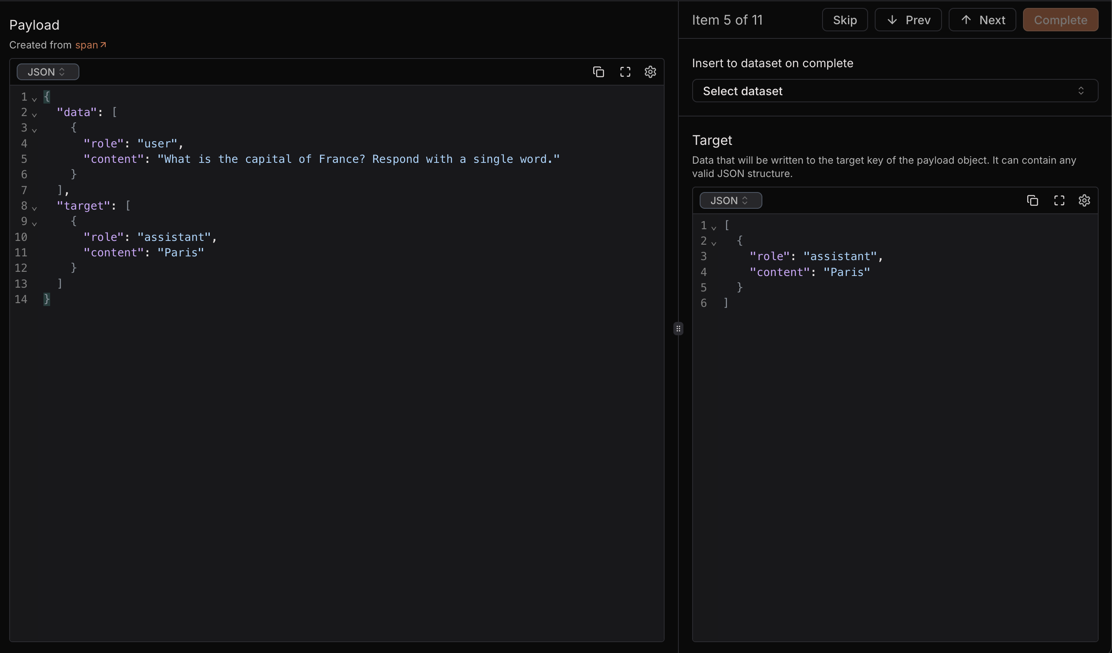Collapse the "data" array fold arrow

click(34, 114)
